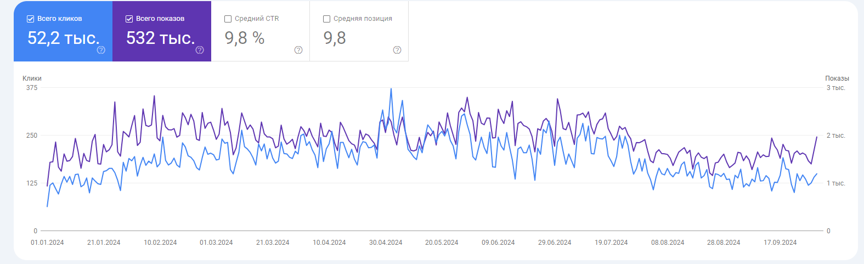Enable the Средний CTR checkbox
This screenshot has height=264, width=864.
228,19
